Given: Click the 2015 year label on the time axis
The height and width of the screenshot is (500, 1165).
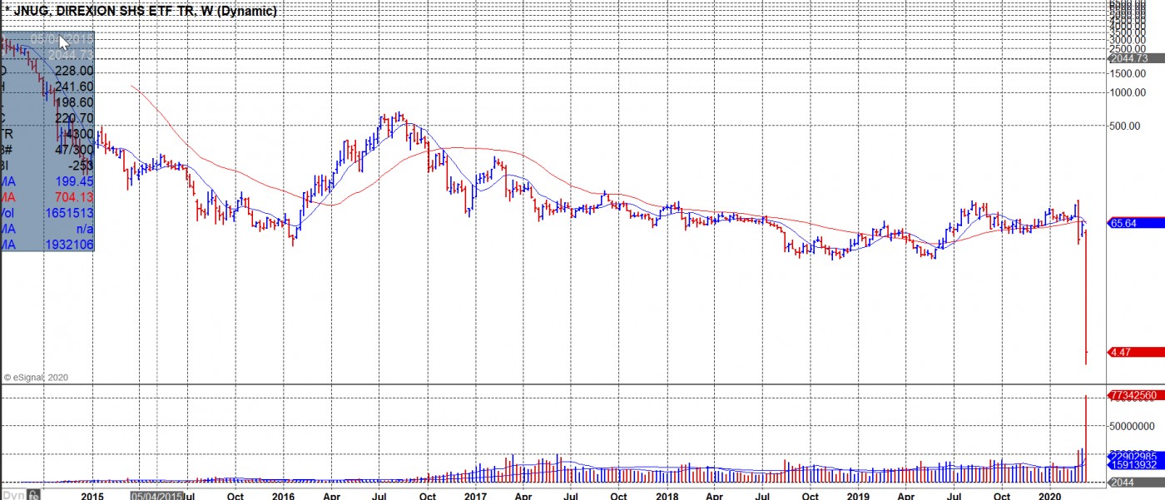Looking at the screenshot, I should pos(92,496).
